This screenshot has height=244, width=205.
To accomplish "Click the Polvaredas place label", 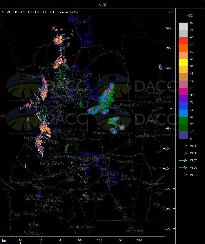I will pos(37,77).
